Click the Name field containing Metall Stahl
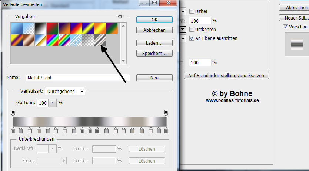309x171 pixels. point(78,78)
